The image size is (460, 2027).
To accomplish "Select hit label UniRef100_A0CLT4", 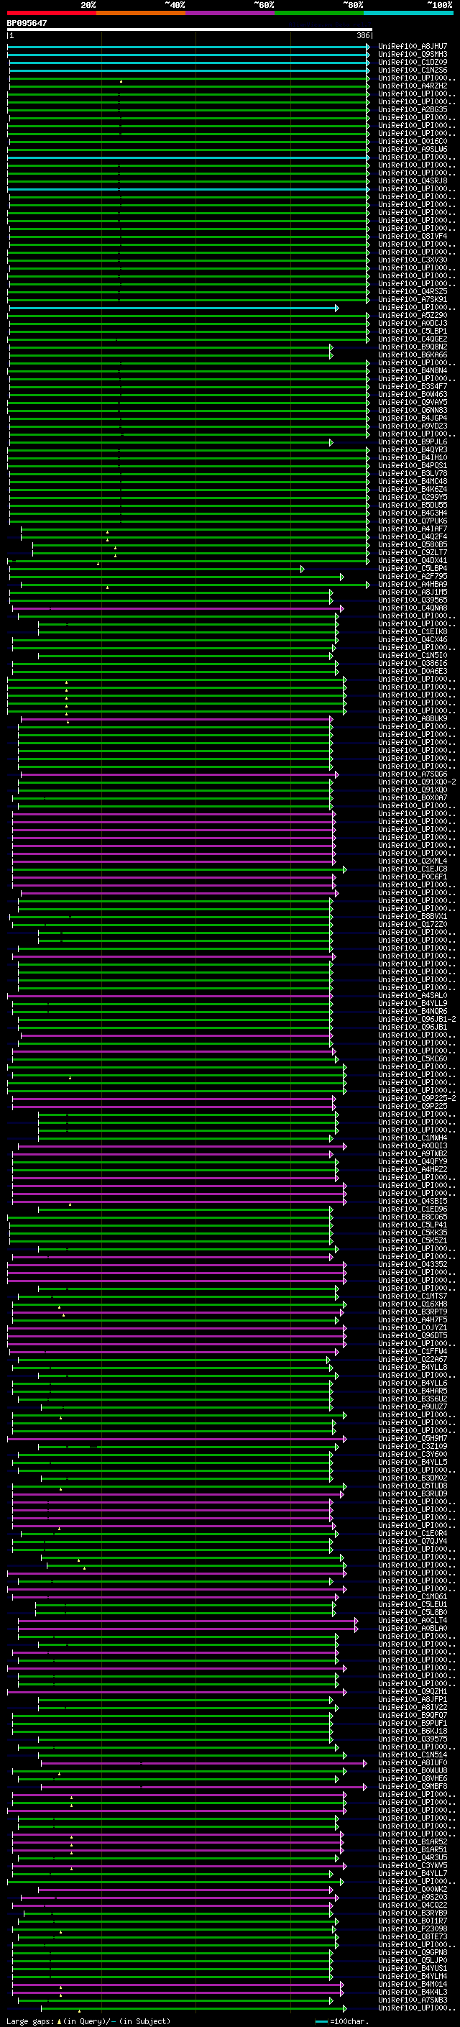I will (413, 1620).
